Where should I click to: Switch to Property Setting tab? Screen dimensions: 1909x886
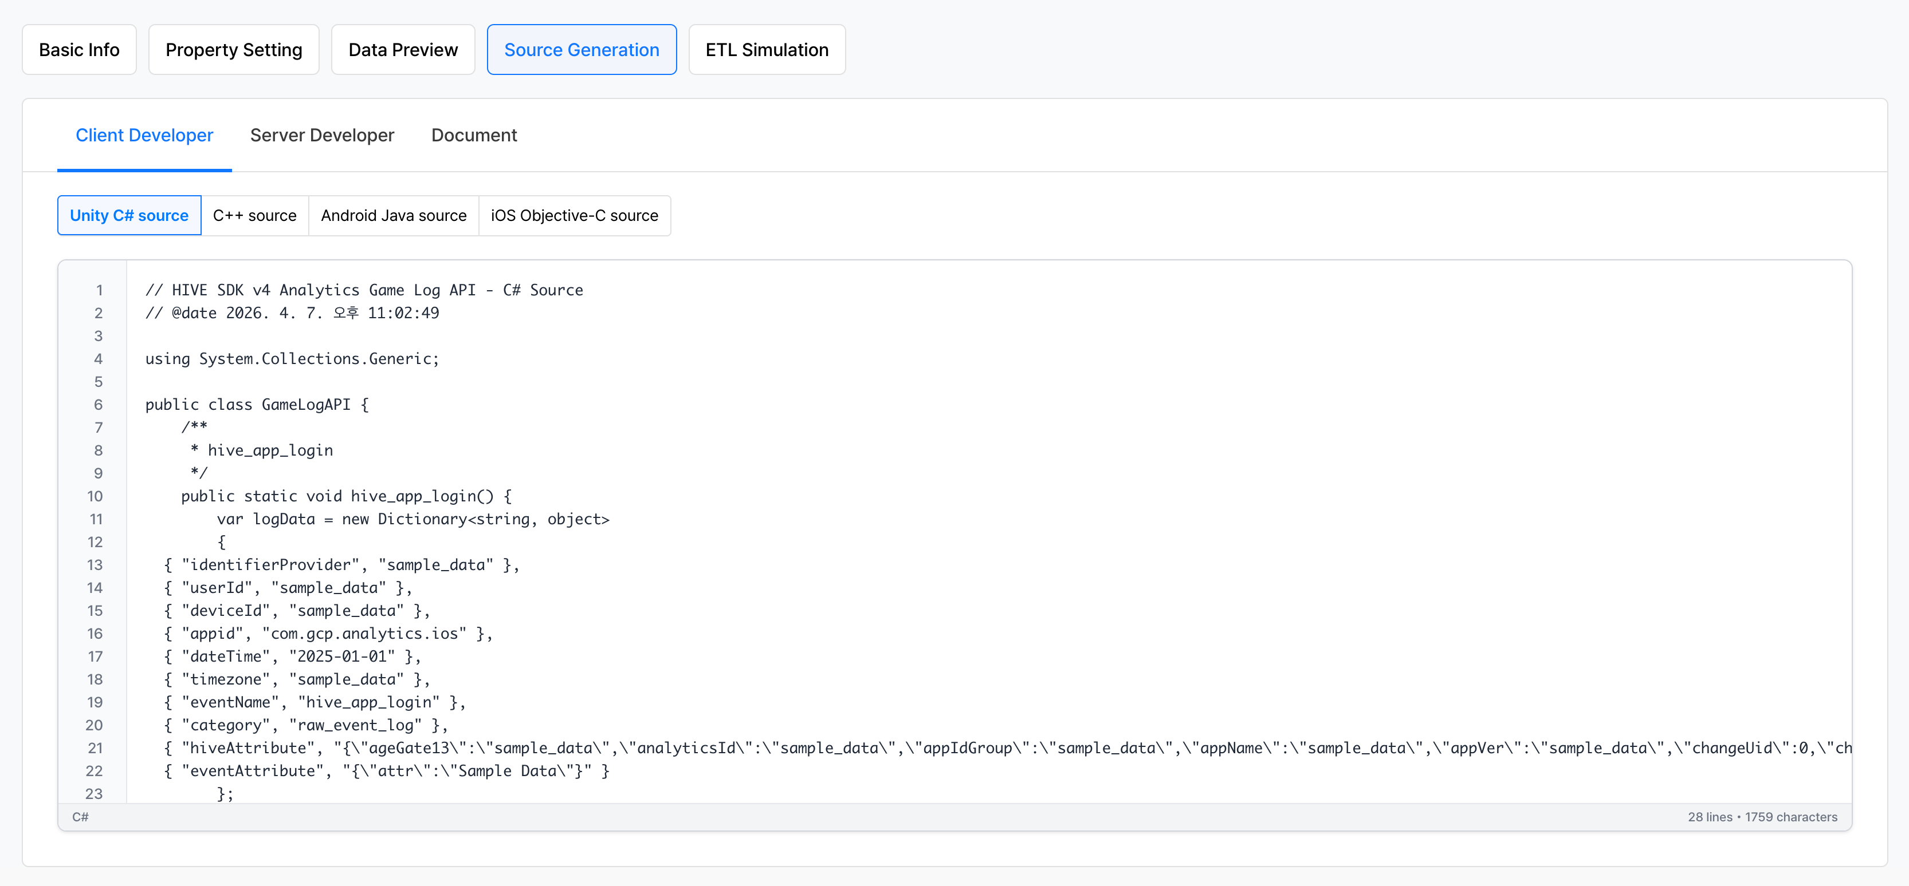point(233,50)
